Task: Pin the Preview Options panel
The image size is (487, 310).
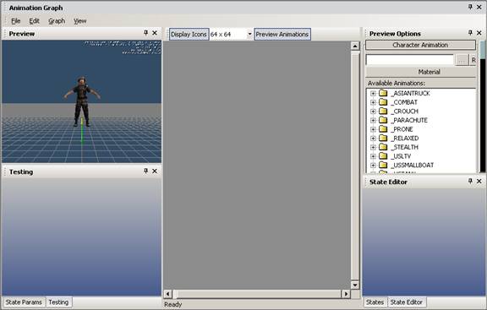Action: tap(470, 33)
